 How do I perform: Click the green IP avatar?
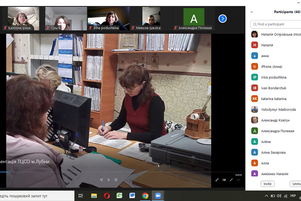255,77
